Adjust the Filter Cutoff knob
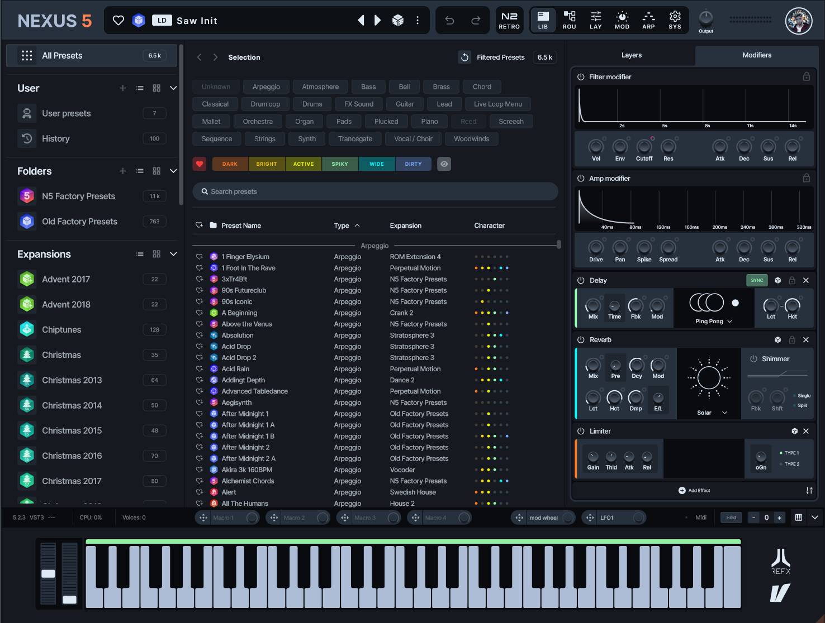 (644, 147)
